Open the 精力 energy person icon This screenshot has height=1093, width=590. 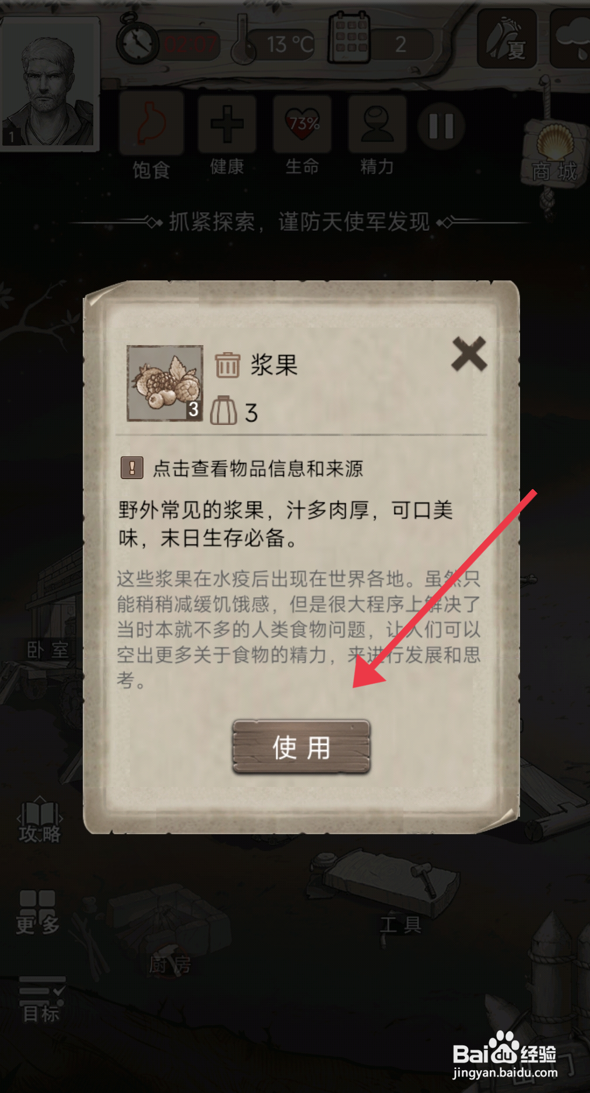pyautogui.click(x=377, y=124)
